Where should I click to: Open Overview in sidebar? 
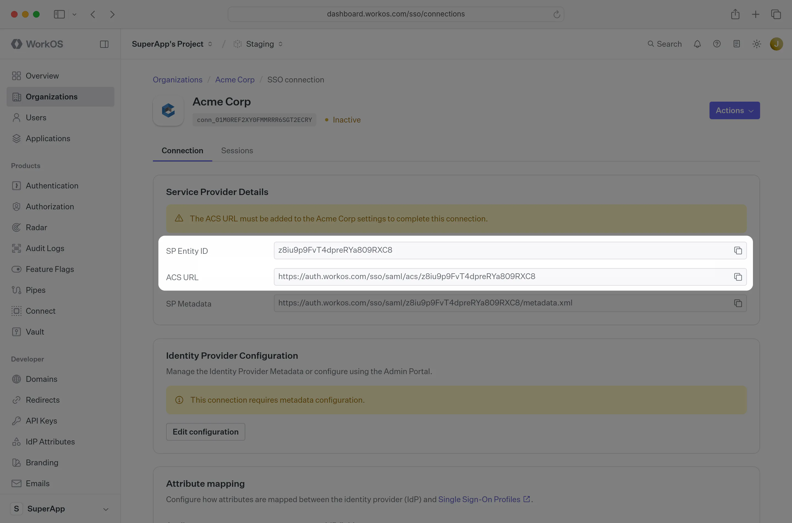[x=61, y=76]
